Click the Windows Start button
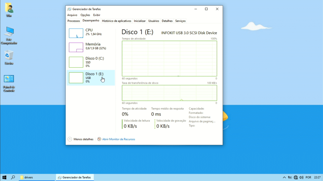This screenshot has height=181, width=323. pyautogui.click(x=4, y=178)
